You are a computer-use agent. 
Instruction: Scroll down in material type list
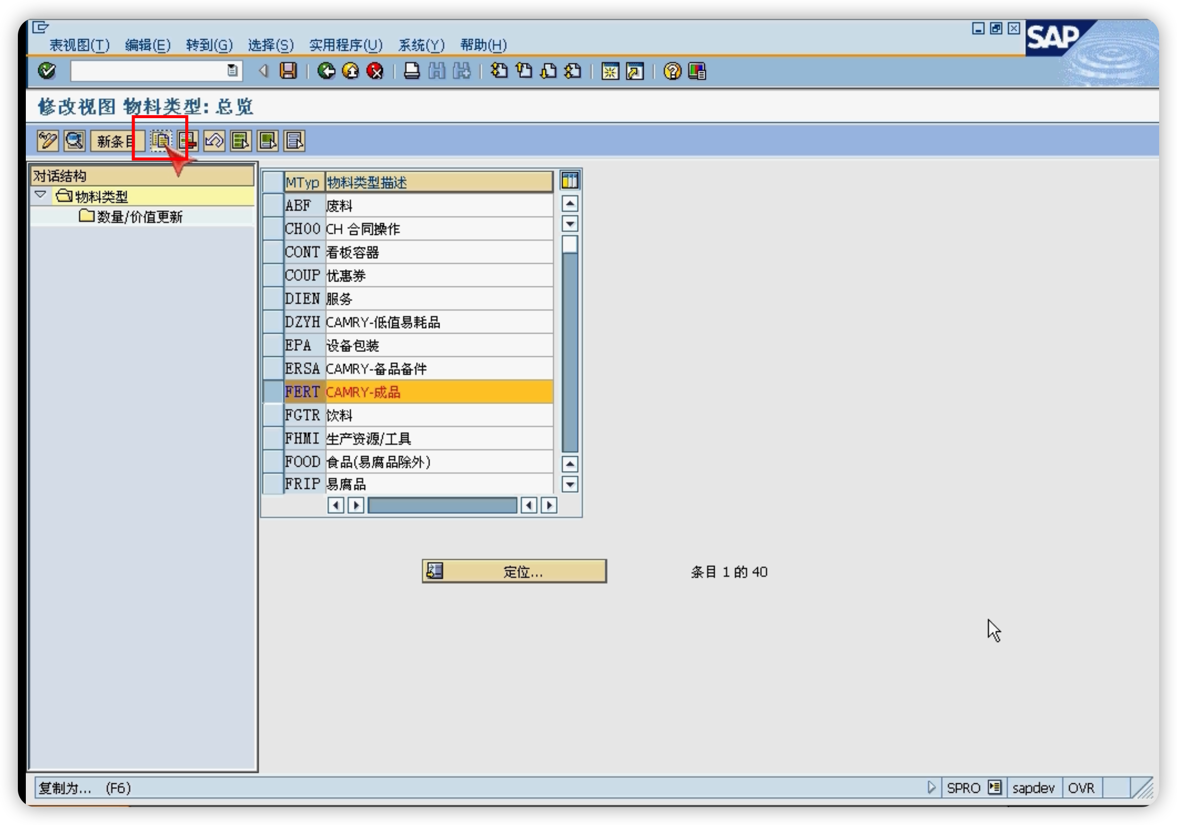pos(570,483)
